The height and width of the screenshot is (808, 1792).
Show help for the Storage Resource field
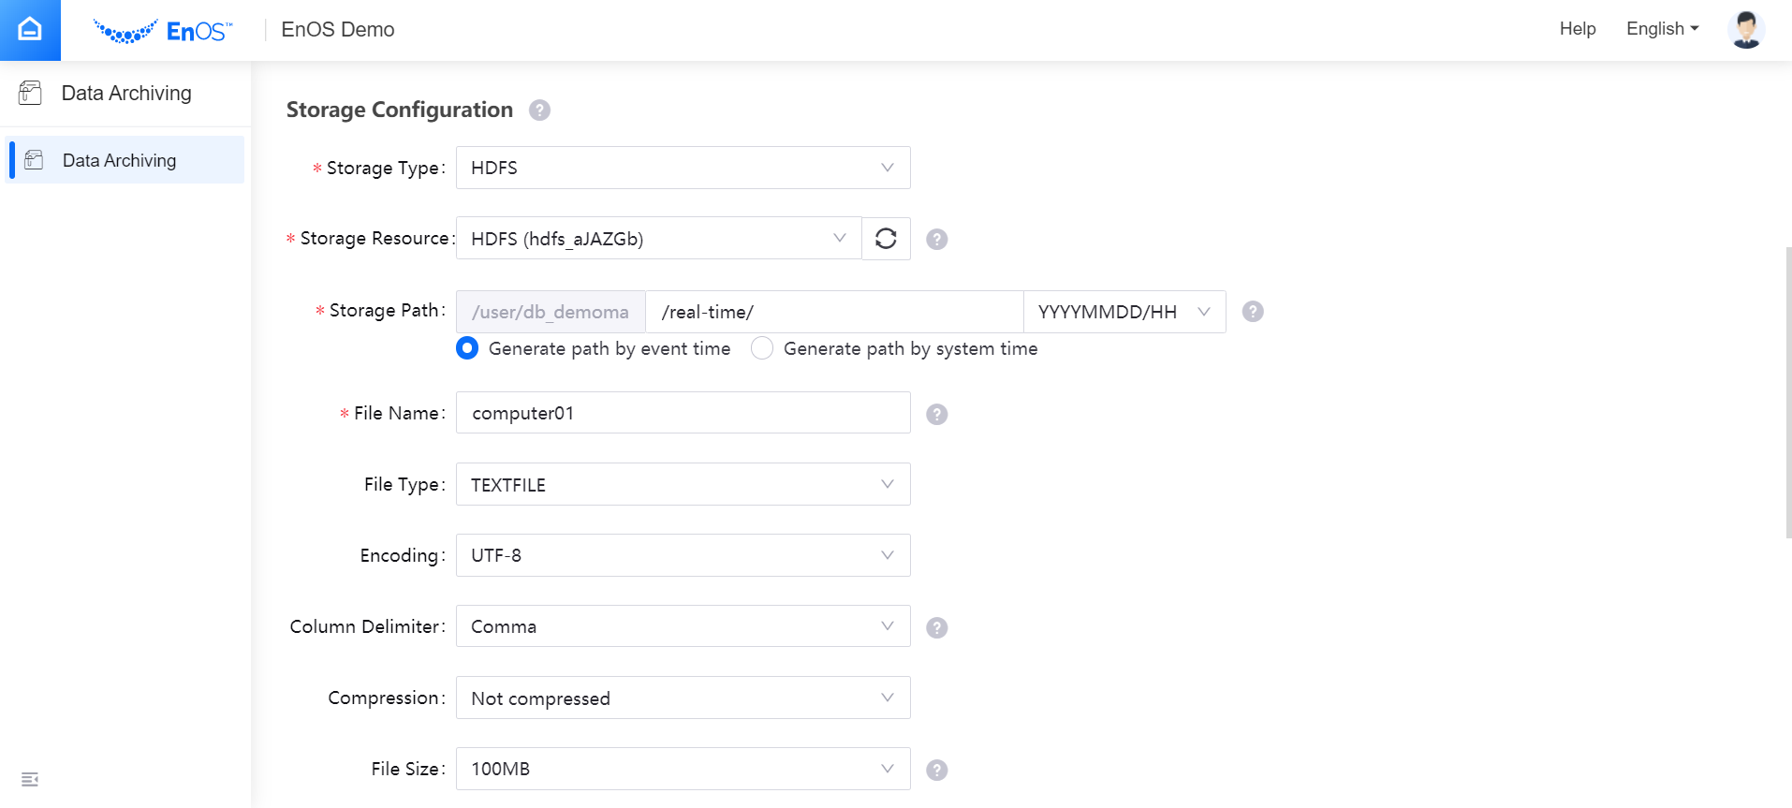coord(936,239)
